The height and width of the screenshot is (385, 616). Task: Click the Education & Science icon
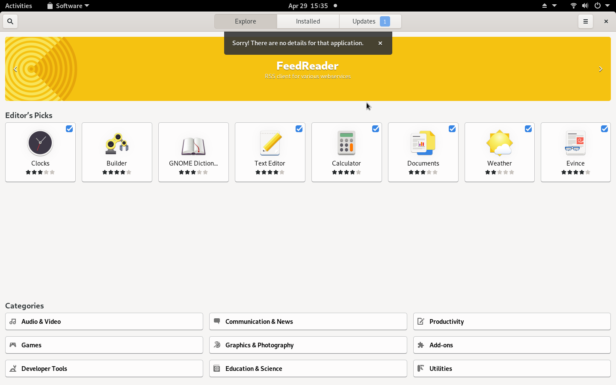tap(217, 368)
